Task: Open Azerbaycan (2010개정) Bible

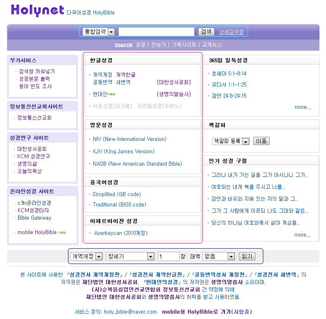Action: click(x=121, y=233)
